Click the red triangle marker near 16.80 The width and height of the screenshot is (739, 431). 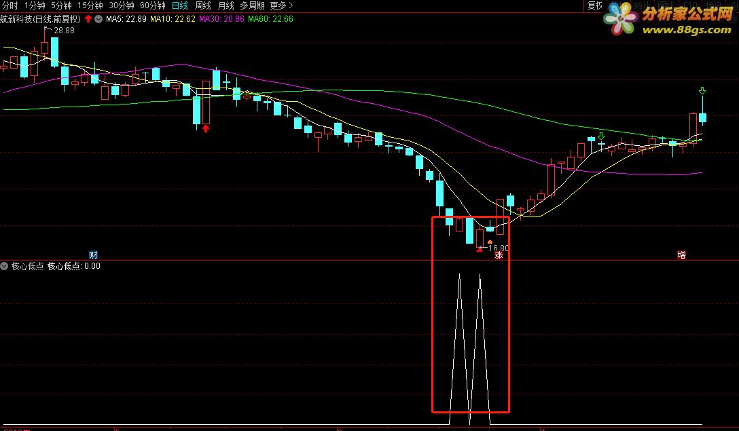[480, 250]
